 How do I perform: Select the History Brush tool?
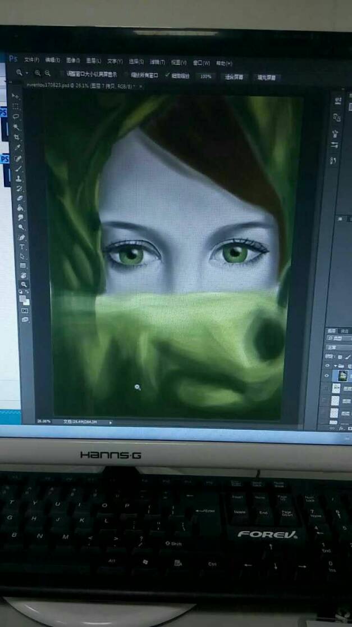click(19, 189)
